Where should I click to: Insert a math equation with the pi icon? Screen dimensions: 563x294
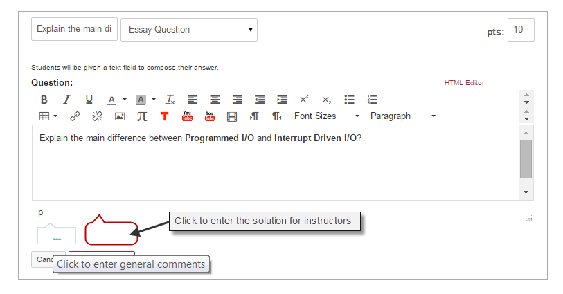(x=142, y=116)
